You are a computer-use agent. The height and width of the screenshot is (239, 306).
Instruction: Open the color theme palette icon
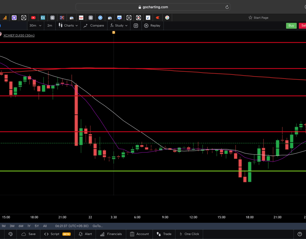click(x=10, y=234)
